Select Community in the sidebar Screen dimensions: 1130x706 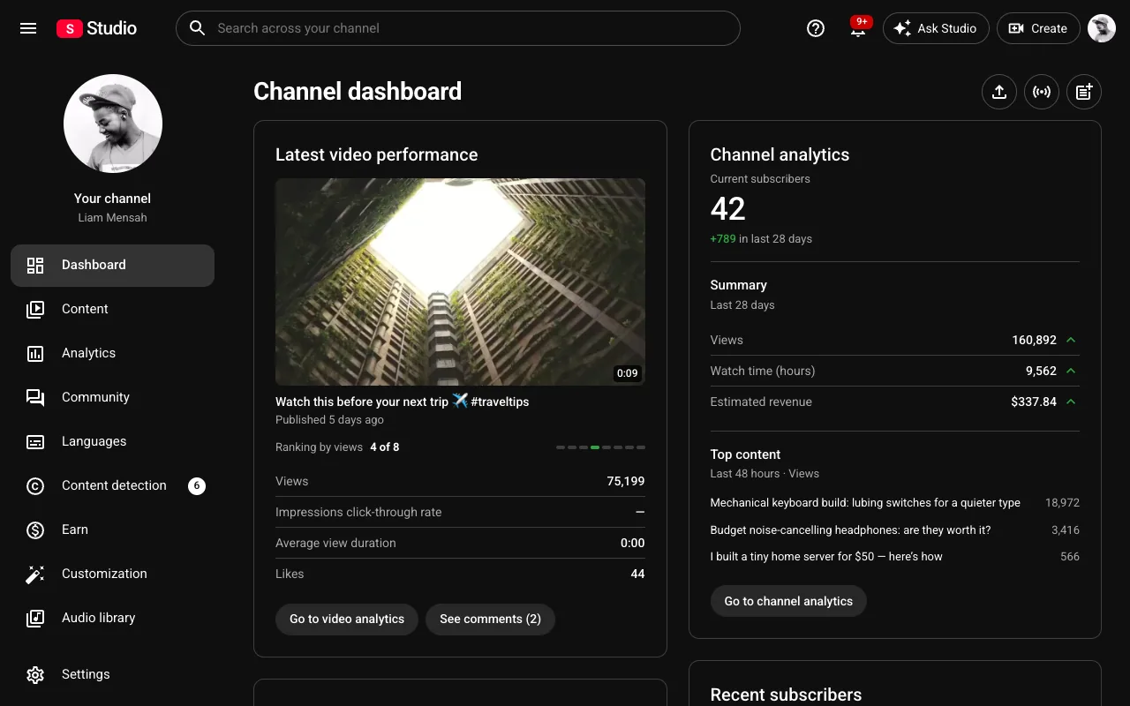[x=112, y=397]
